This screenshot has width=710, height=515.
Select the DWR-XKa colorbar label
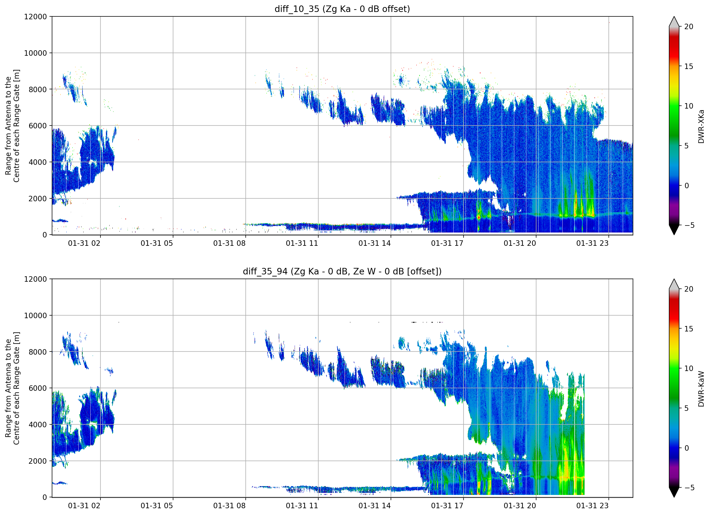point(701,126)
